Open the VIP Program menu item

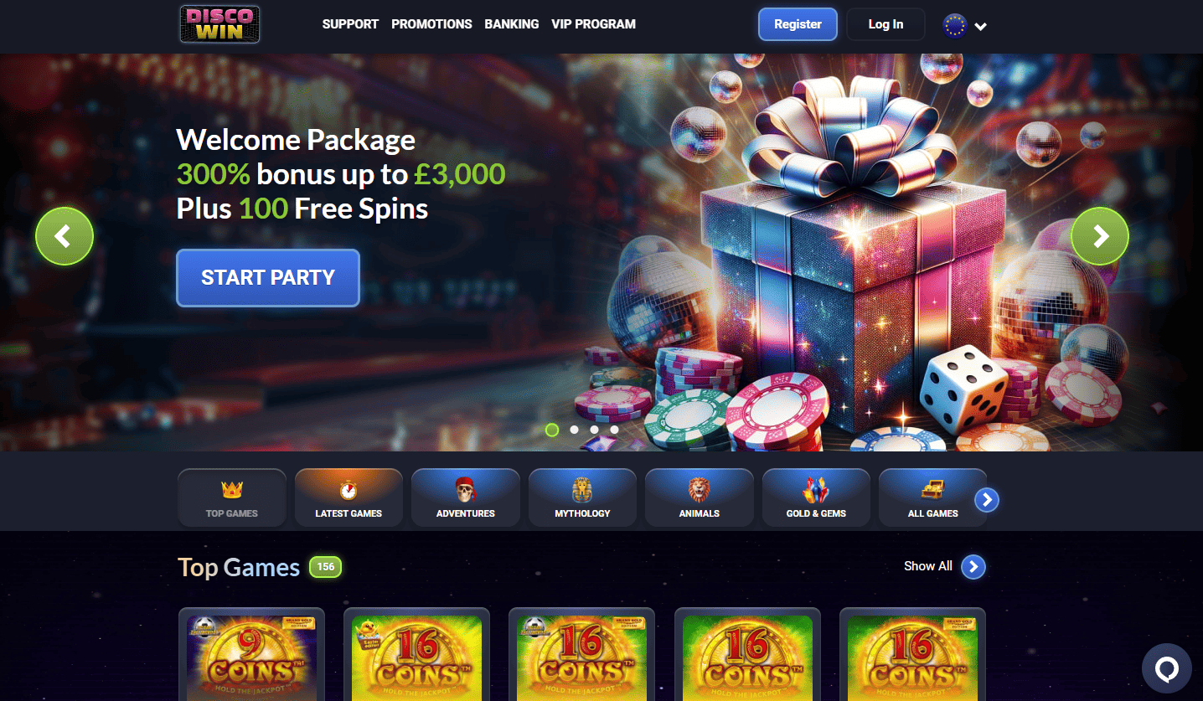coord(593,24)
